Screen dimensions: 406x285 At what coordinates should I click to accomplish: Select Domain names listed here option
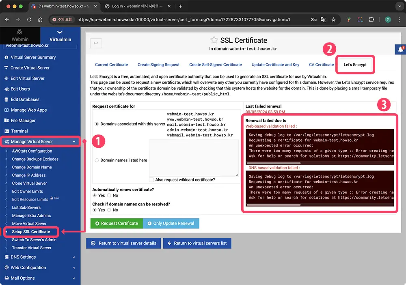pyautogui.click(x=97, y=160)
